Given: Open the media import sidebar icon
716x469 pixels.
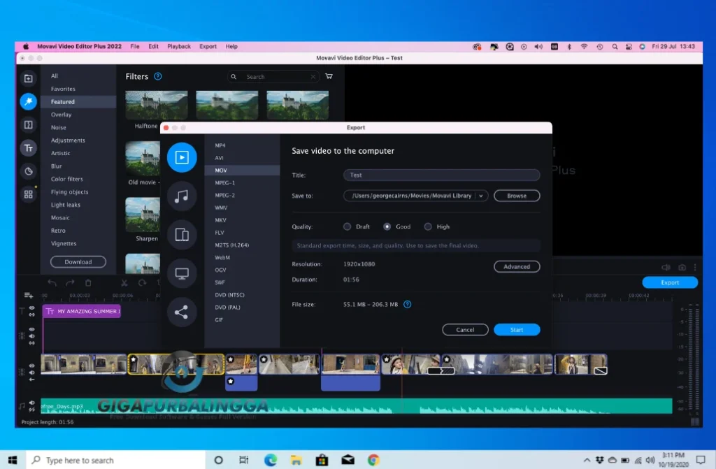Looking at the screenshot, I should pyautogui.click(x=28, y=78).
